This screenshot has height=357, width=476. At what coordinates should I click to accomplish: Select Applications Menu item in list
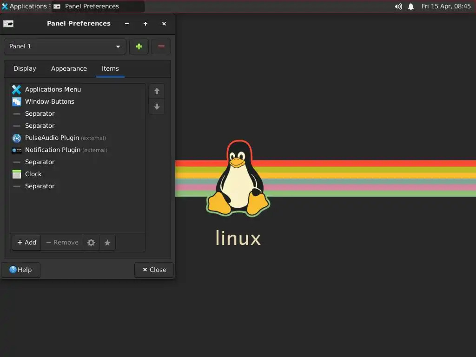pyautogui.click(x=78, y=90)
